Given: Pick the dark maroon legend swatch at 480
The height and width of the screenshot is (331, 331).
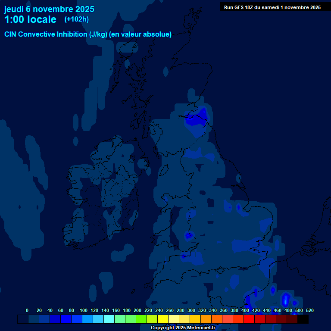Looking at the screenshot, I should [292, 319].
